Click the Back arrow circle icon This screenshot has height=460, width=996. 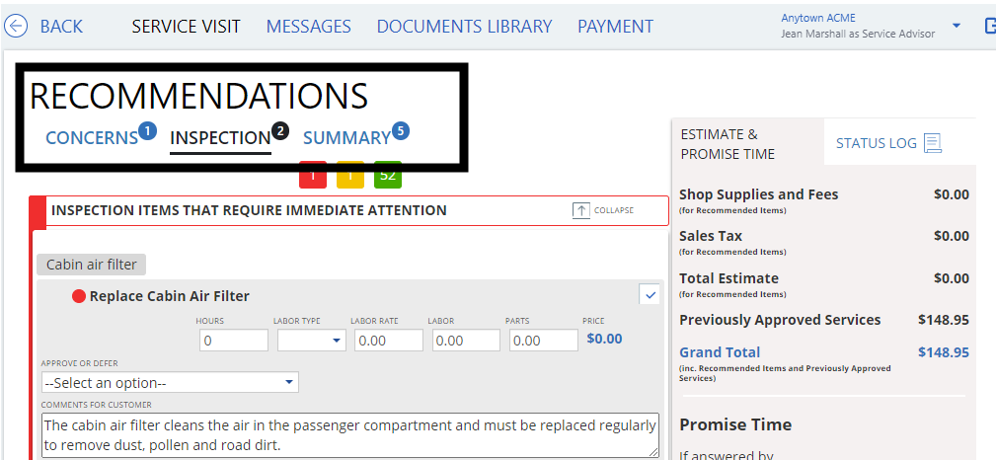tap(16, 27)
